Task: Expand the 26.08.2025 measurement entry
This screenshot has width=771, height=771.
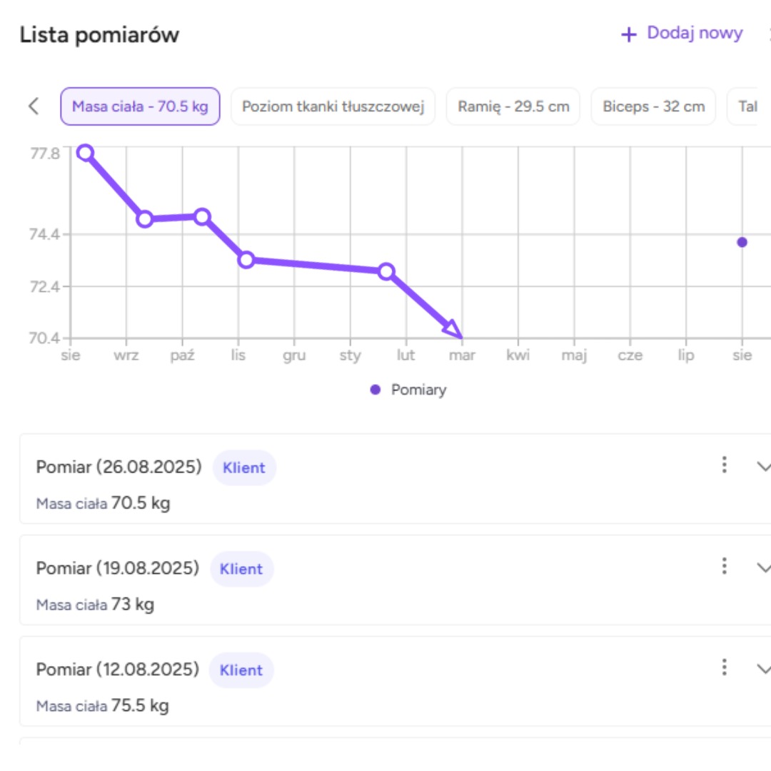Action: coord(762,467)
